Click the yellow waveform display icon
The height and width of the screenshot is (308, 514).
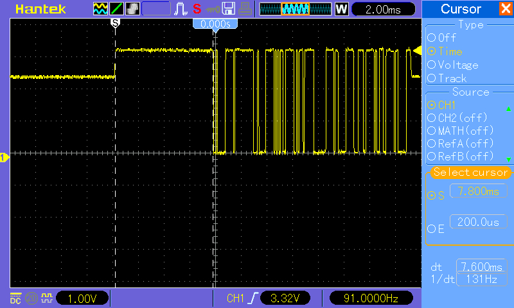click(101, 9)
